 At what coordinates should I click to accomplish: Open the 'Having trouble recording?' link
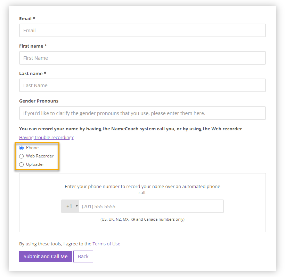point(46,137)
